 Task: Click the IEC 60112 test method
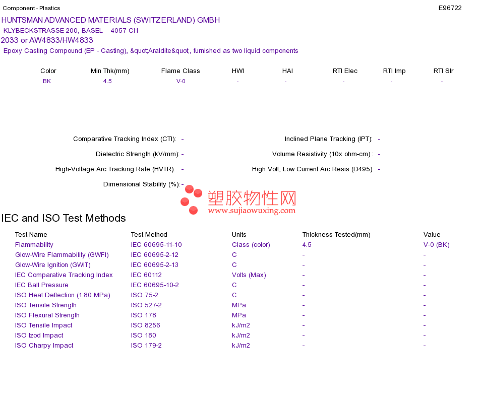click(146, 275)
